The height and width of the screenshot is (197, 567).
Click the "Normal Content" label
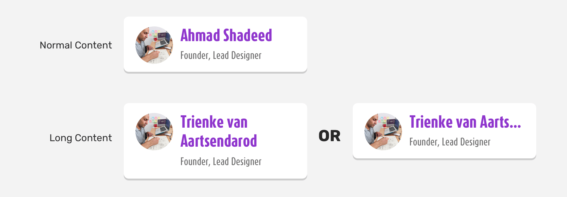click(76, 45)
